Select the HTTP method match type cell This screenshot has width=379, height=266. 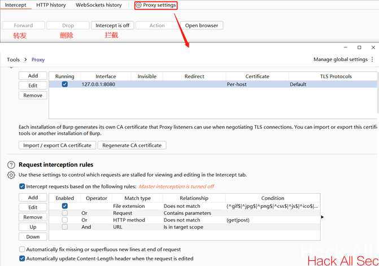tap(137, 220)
